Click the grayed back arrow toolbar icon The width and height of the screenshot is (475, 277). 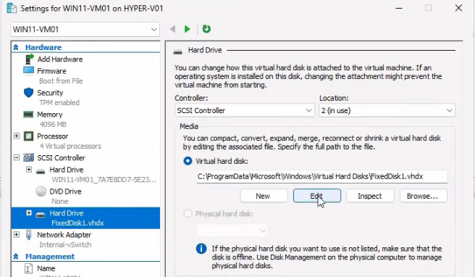[172, 29]
